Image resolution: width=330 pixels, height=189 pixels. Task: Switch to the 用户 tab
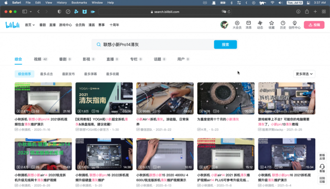183,59
